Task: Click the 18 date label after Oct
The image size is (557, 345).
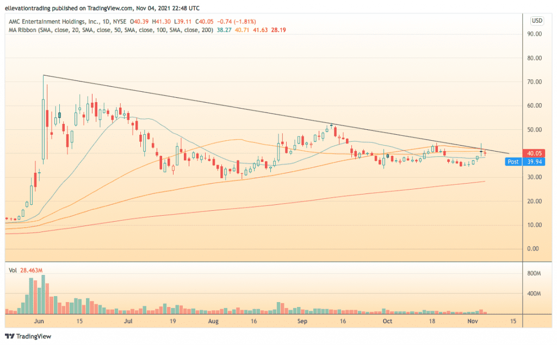Action: 431,321
